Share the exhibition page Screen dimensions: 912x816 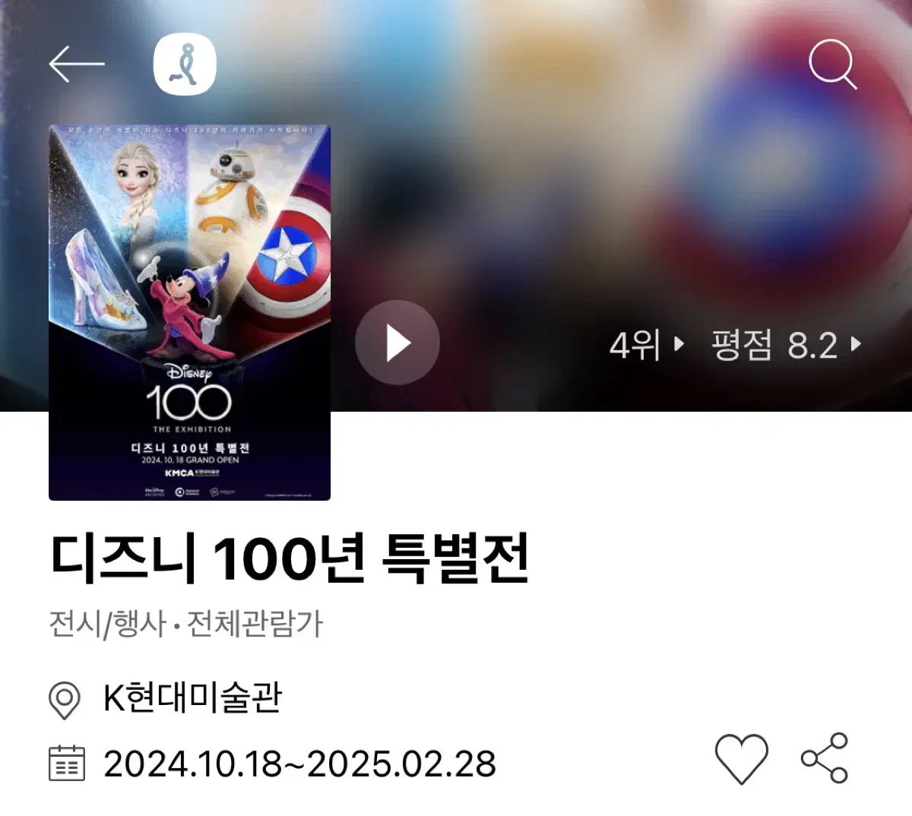825,757
